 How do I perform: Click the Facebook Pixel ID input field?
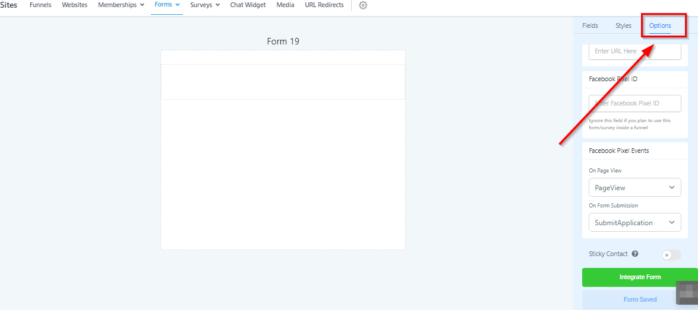click(634, 103)
